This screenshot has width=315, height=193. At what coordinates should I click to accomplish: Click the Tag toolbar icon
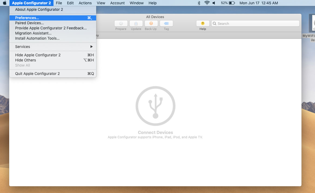point(166,24)
